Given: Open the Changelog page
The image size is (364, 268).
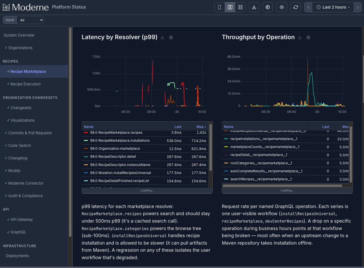Looking at the screenshot, I should (18, 158).
